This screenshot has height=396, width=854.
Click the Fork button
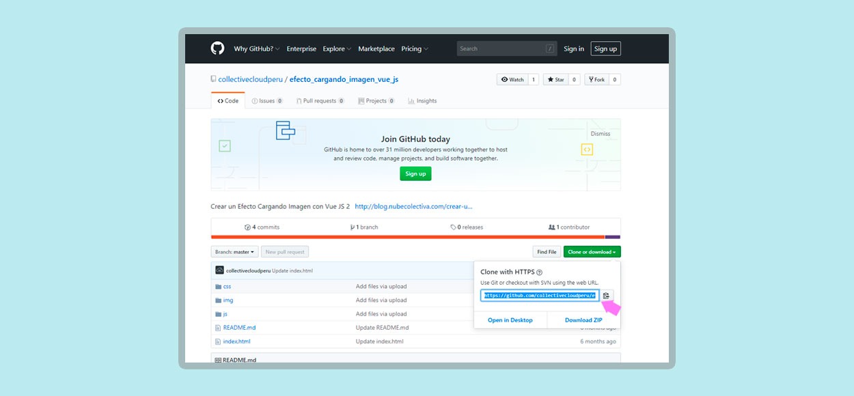(x=596, y=79)
